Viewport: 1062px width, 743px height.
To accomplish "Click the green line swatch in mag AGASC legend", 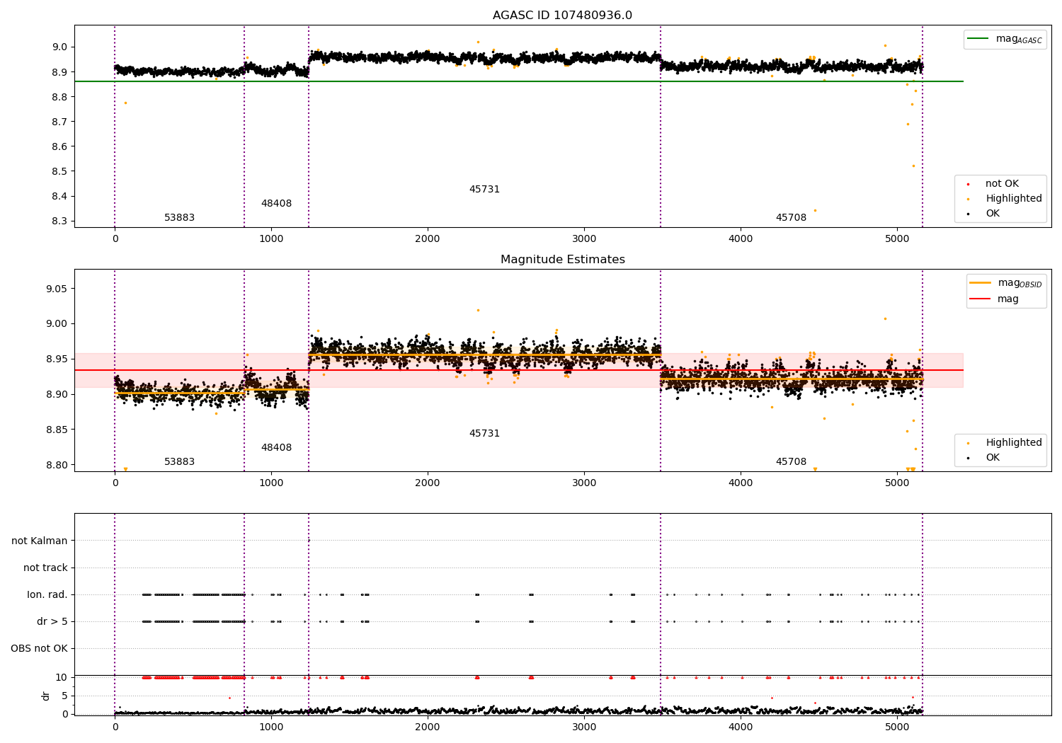I will [x=978, y=39].
